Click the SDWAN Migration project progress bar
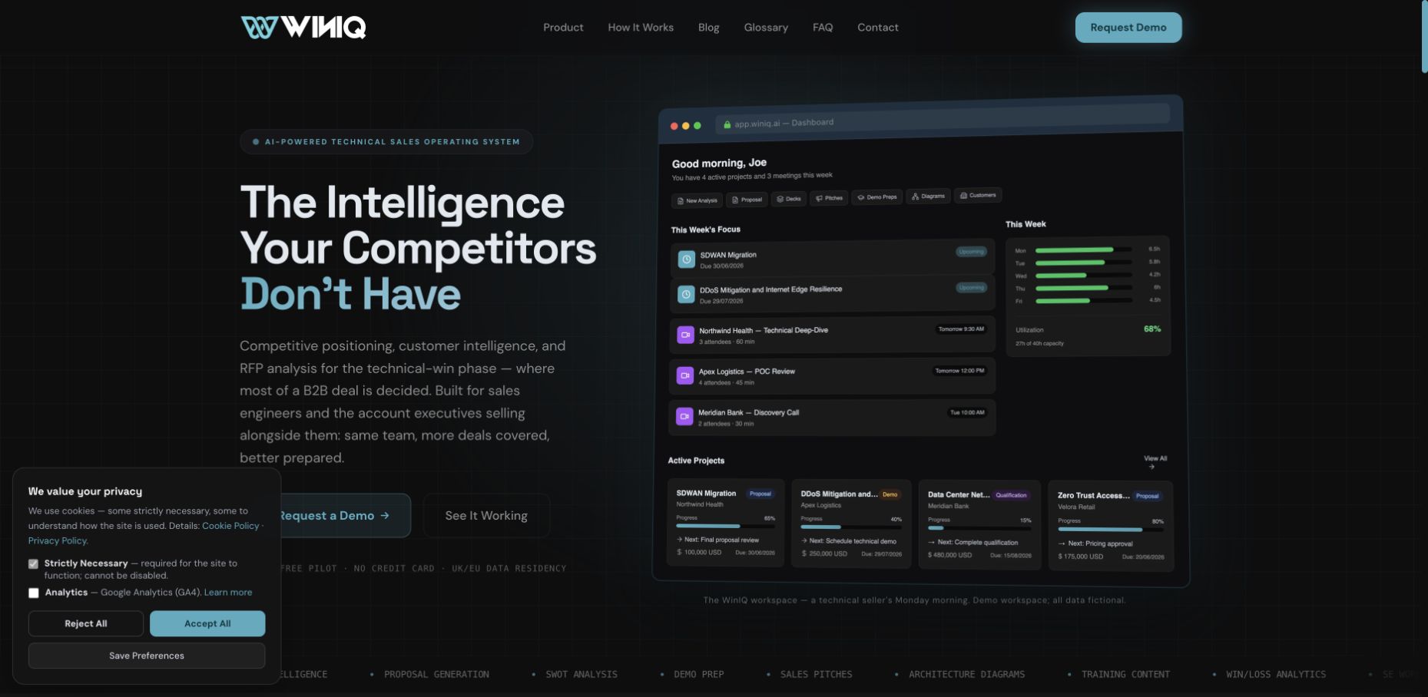This screenshot has height=697, width=1428. tap(725, 527)
